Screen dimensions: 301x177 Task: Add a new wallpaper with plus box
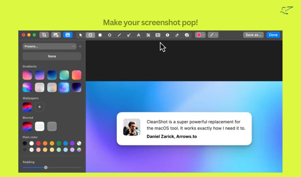click(x=40, y=107)
